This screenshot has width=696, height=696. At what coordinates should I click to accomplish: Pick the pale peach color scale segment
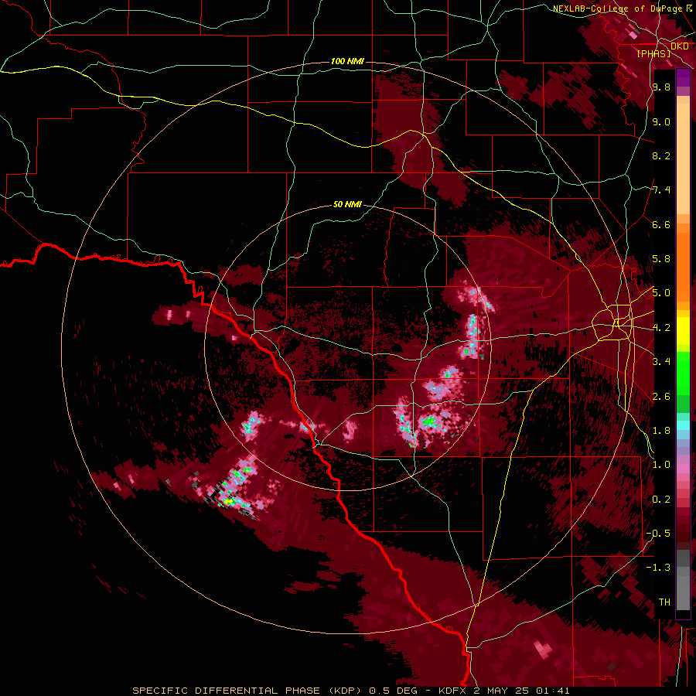coord(683,160)
